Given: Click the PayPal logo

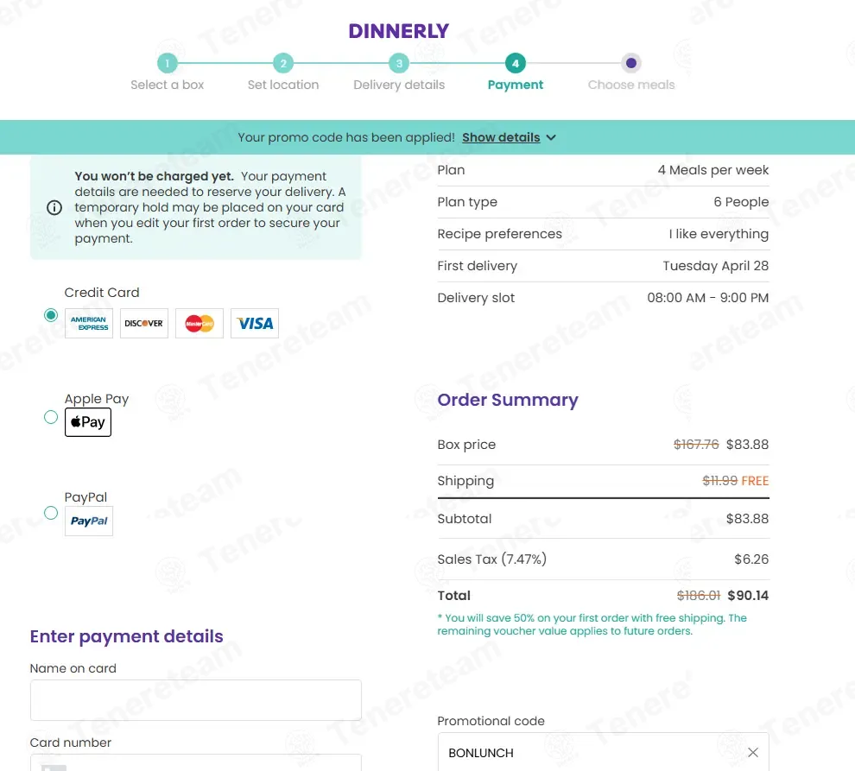Looking at the screenshot, I should pos(89,521).
